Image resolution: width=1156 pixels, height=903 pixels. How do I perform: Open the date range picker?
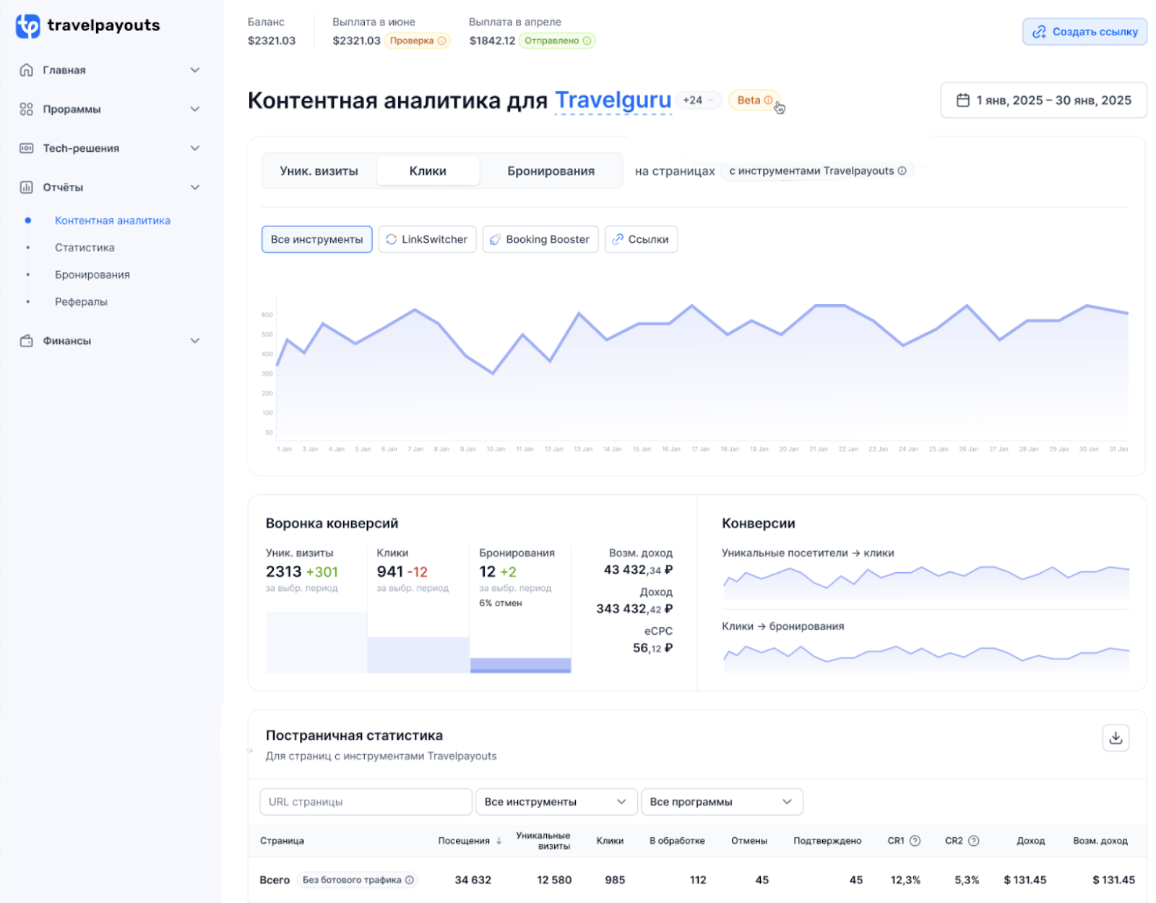[x=1043, y=100]
